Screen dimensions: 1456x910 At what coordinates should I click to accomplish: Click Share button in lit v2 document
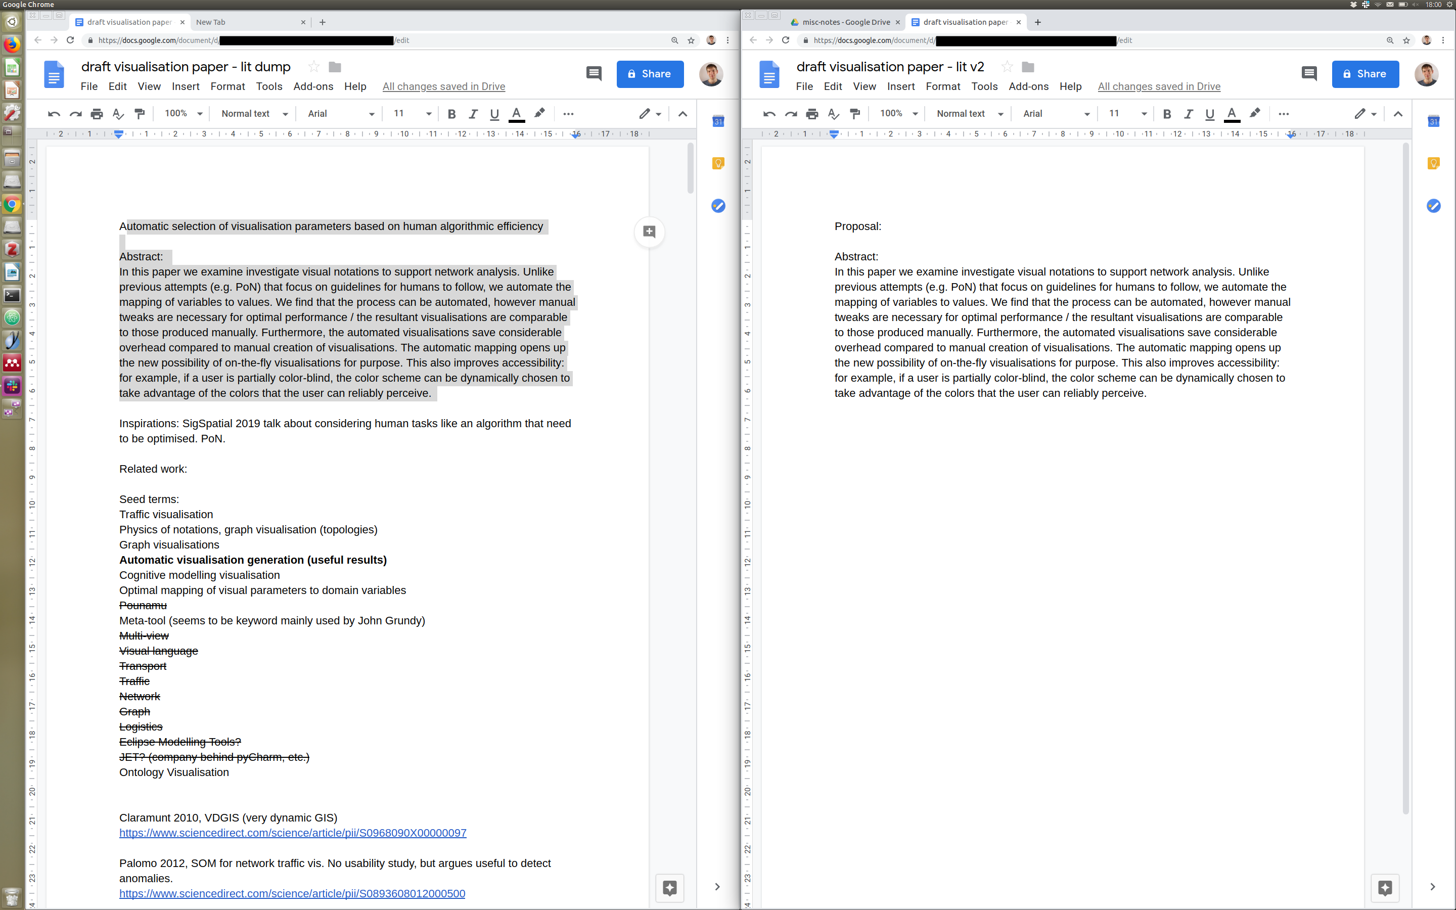1364,74
